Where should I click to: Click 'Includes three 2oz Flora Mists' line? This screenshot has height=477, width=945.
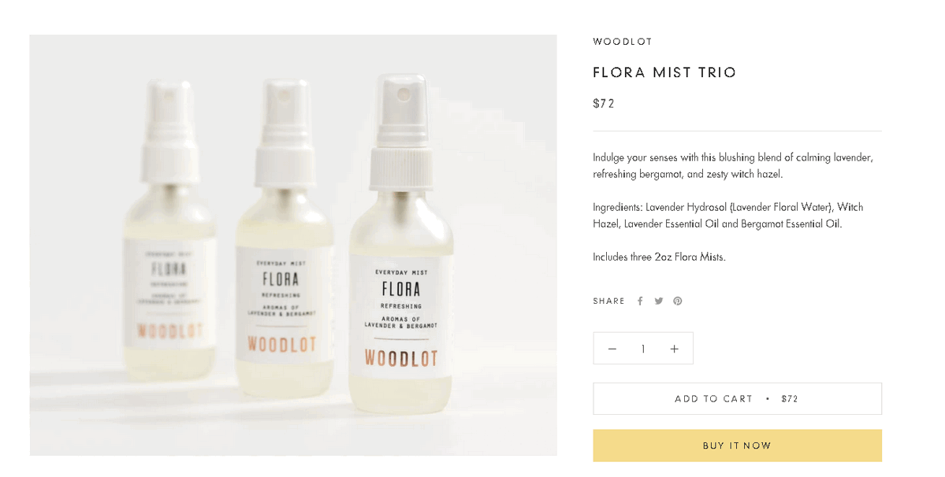pyautogui.click(x=660, y=257)
